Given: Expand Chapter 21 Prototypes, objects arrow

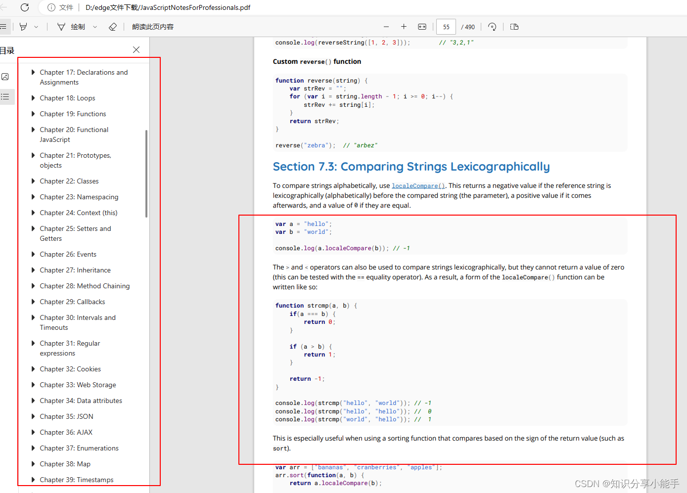Looking at the screenshot, I should (33, 155).
